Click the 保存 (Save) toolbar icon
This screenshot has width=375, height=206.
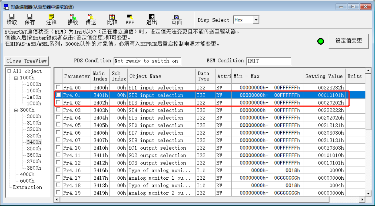click(x=30, y=19)
